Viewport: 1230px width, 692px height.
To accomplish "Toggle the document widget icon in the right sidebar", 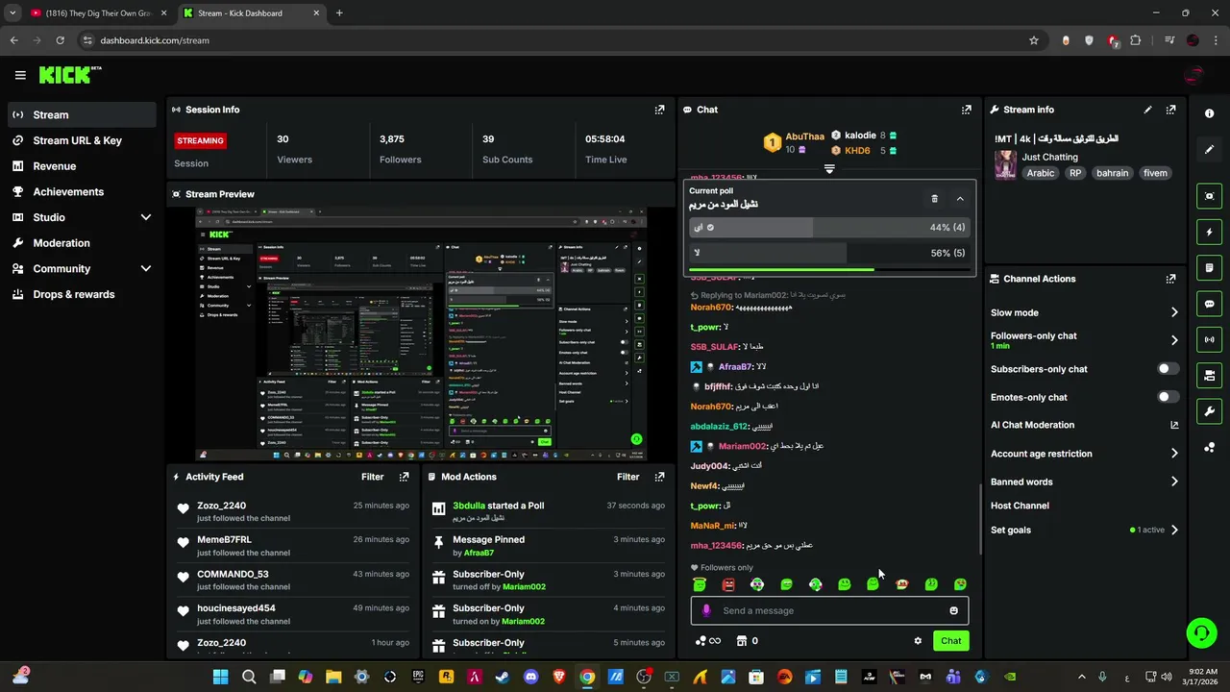I will (1209, 267).
